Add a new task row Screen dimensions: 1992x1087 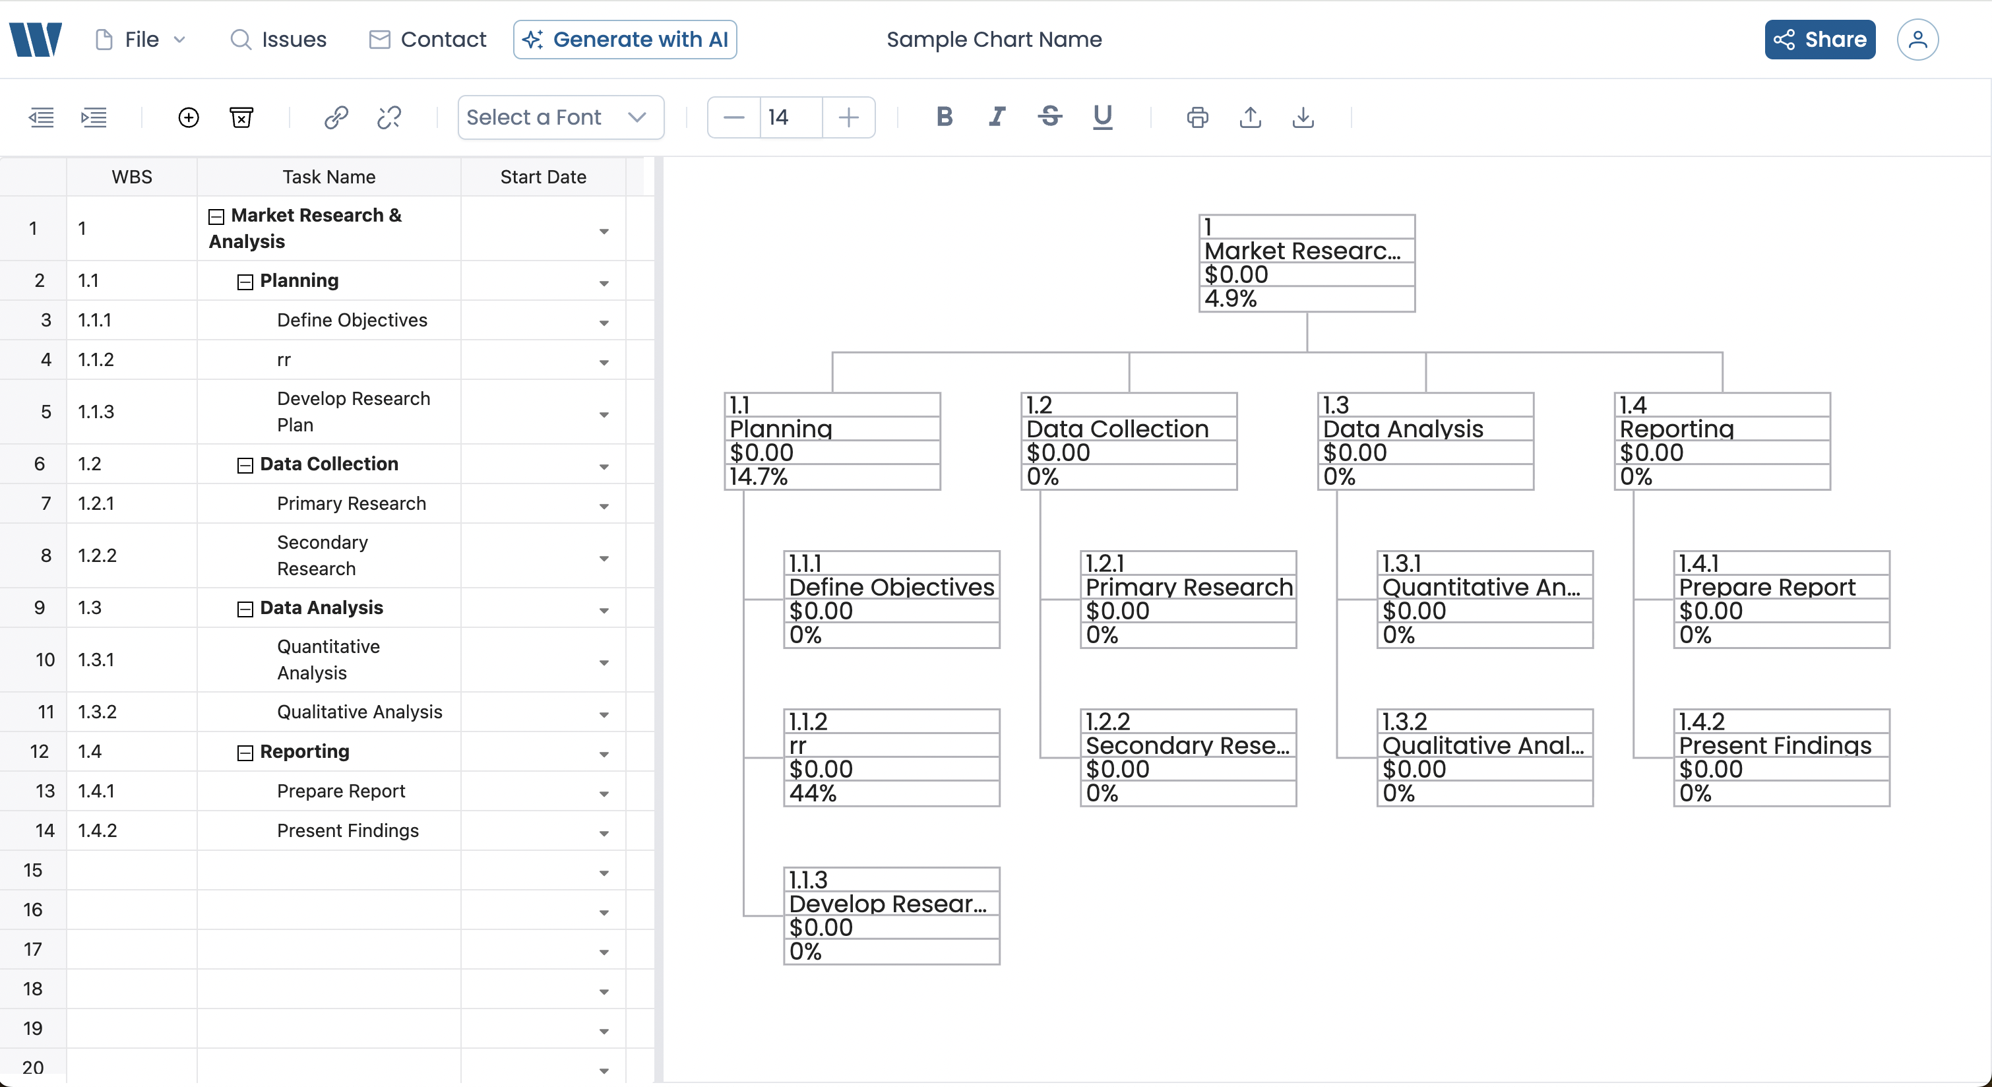pos(188,117)
